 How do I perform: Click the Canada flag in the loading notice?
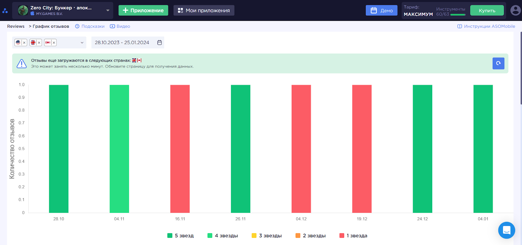click(x=139, y=60)
